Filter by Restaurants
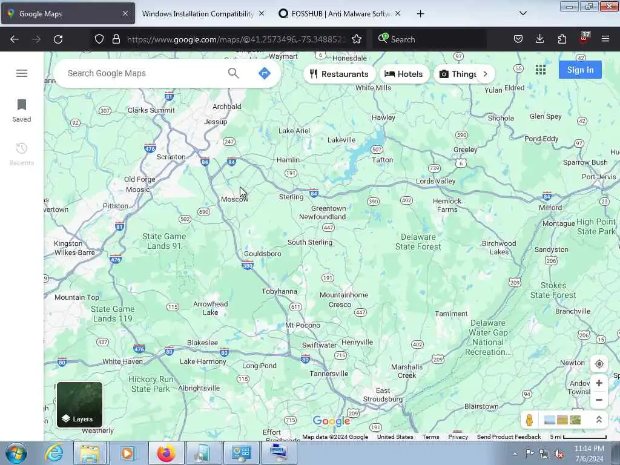Image resolution: width=620 pixels, height=465 pixels. click(339, 74)
